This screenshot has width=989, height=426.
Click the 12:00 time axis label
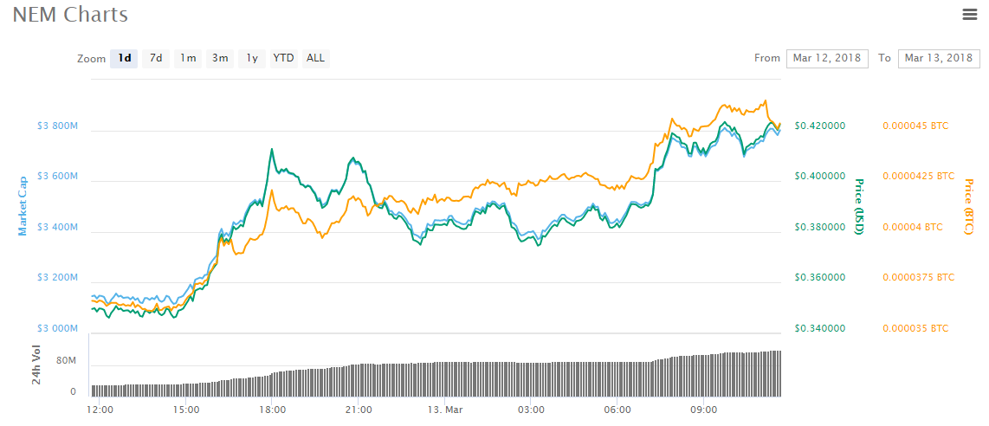[x=100, y=410]
